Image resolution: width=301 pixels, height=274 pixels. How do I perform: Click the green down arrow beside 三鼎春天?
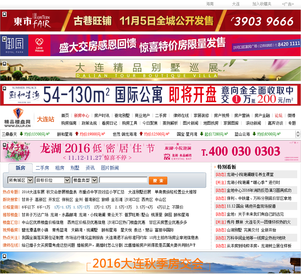(x=21, y=134)
